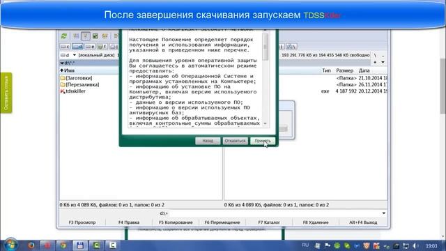Open Total Commander floppy icon on taskbar

coord(80,245)
